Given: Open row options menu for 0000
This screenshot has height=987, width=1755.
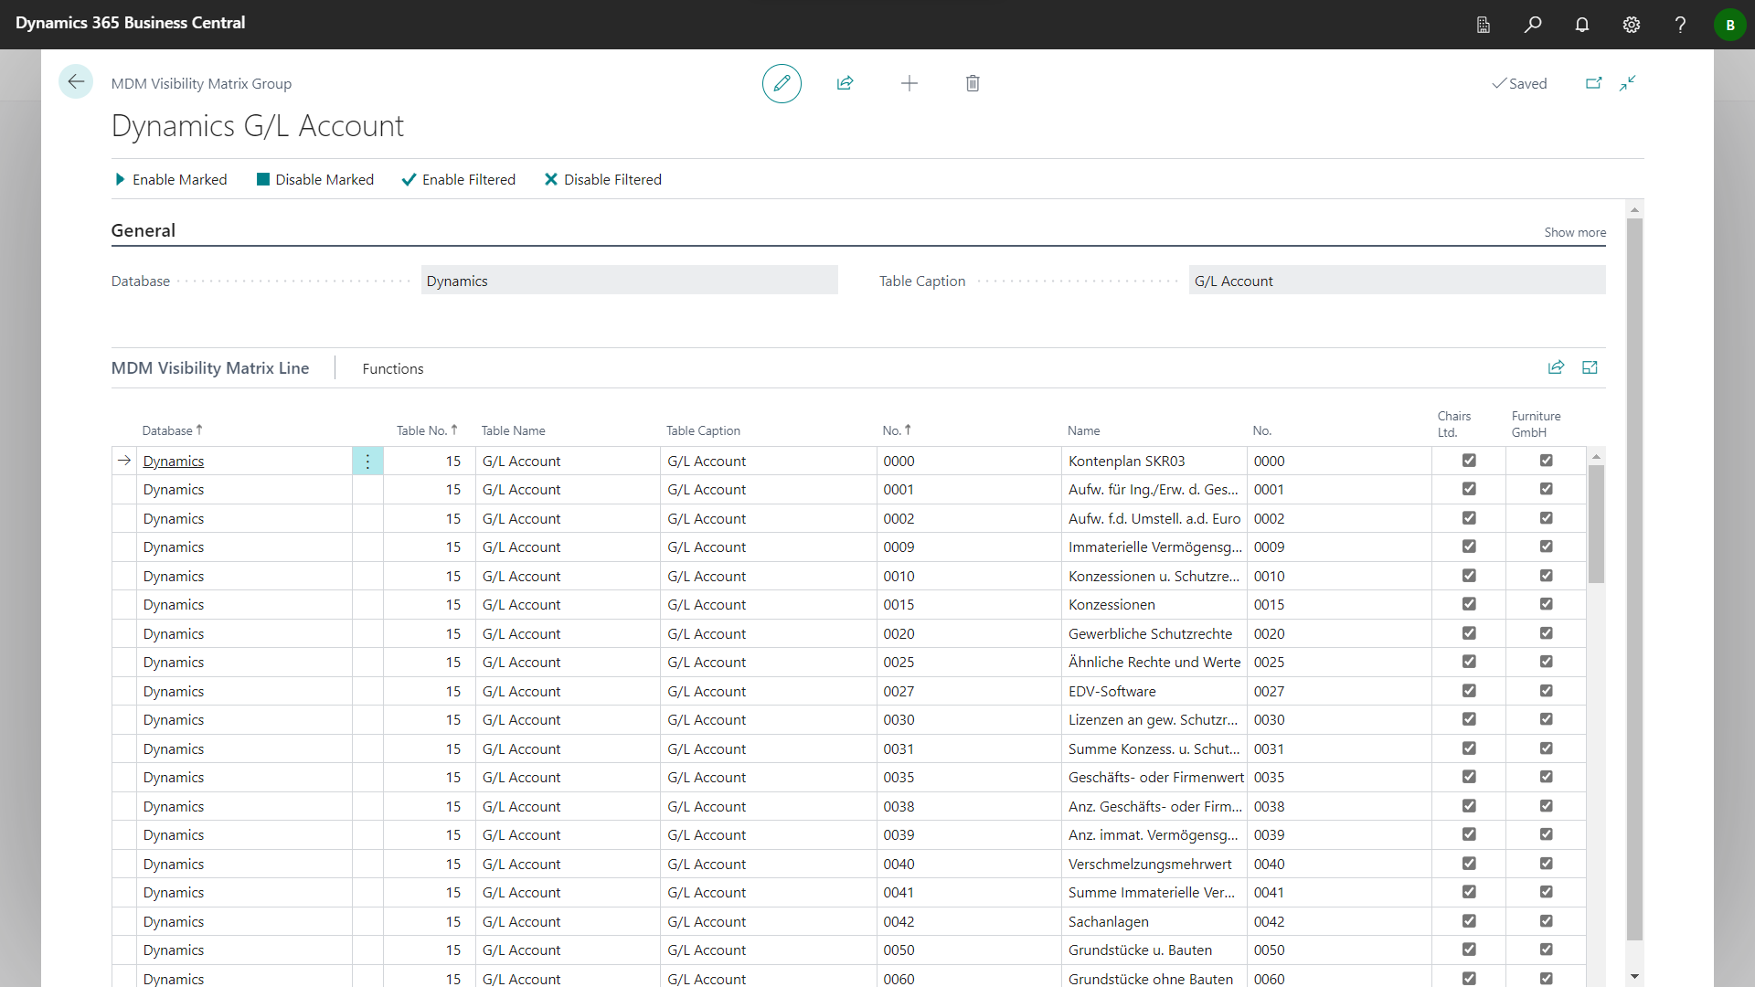Looking at the screenshot, I should click(x=367, y=462).
